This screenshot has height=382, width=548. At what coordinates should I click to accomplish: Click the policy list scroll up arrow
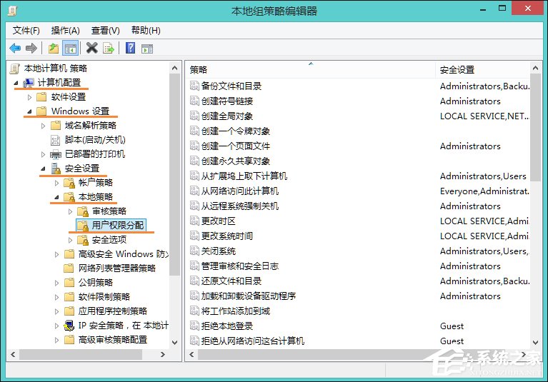[x=535, y=68]
